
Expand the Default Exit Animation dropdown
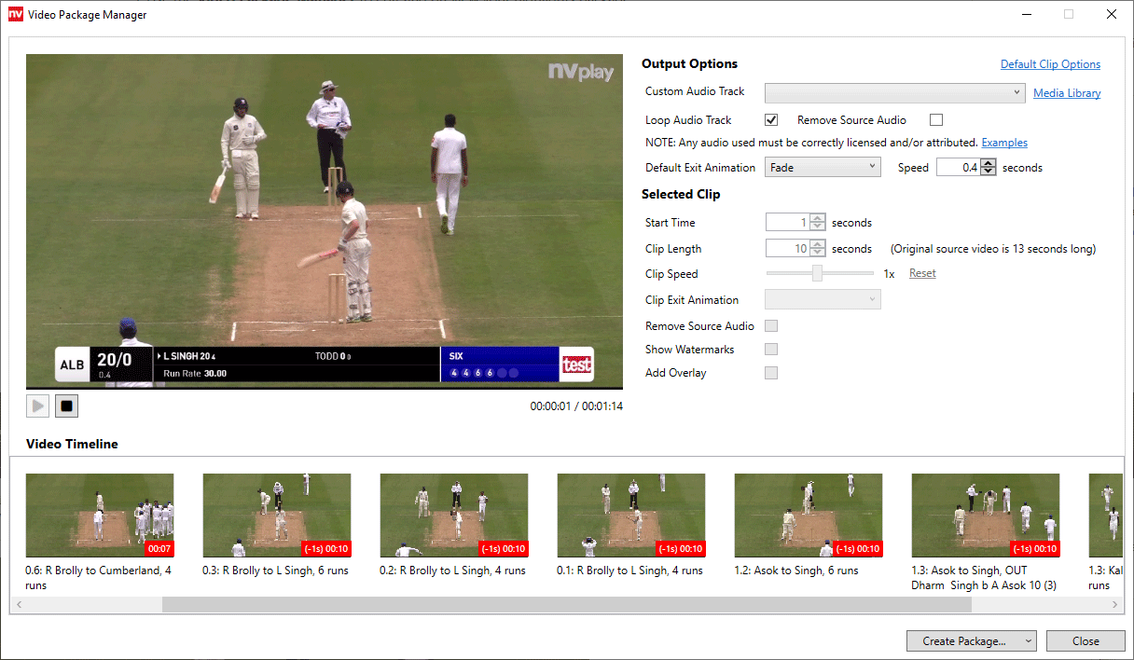tap(823, 168)
